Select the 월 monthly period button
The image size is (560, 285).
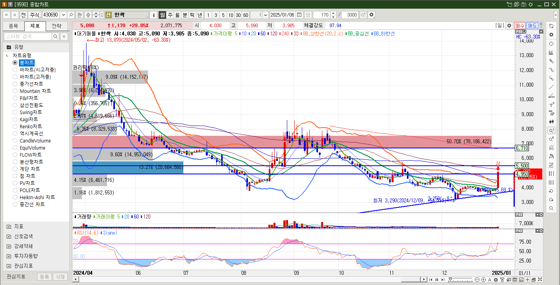177,15
